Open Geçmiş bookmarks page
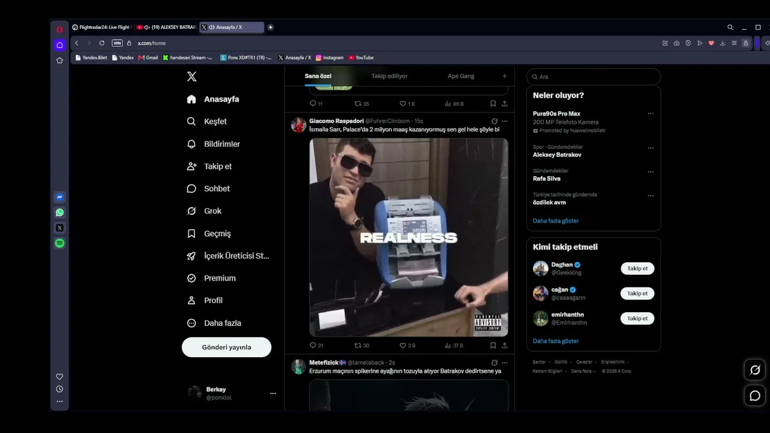Viewport: 770px width, 433px height. coord(209,233)
